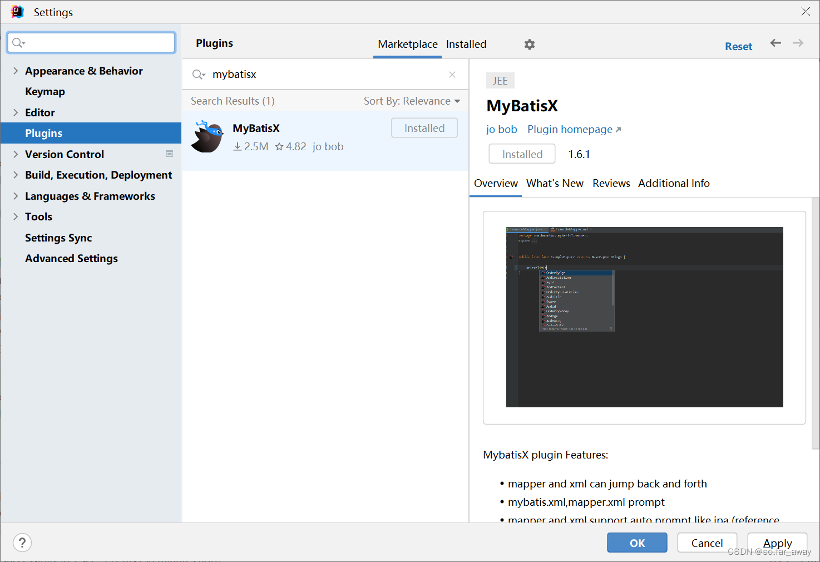
Task: Click the MyBatisX preview screenshot thumbnail
Action: (x=644, y=317)
